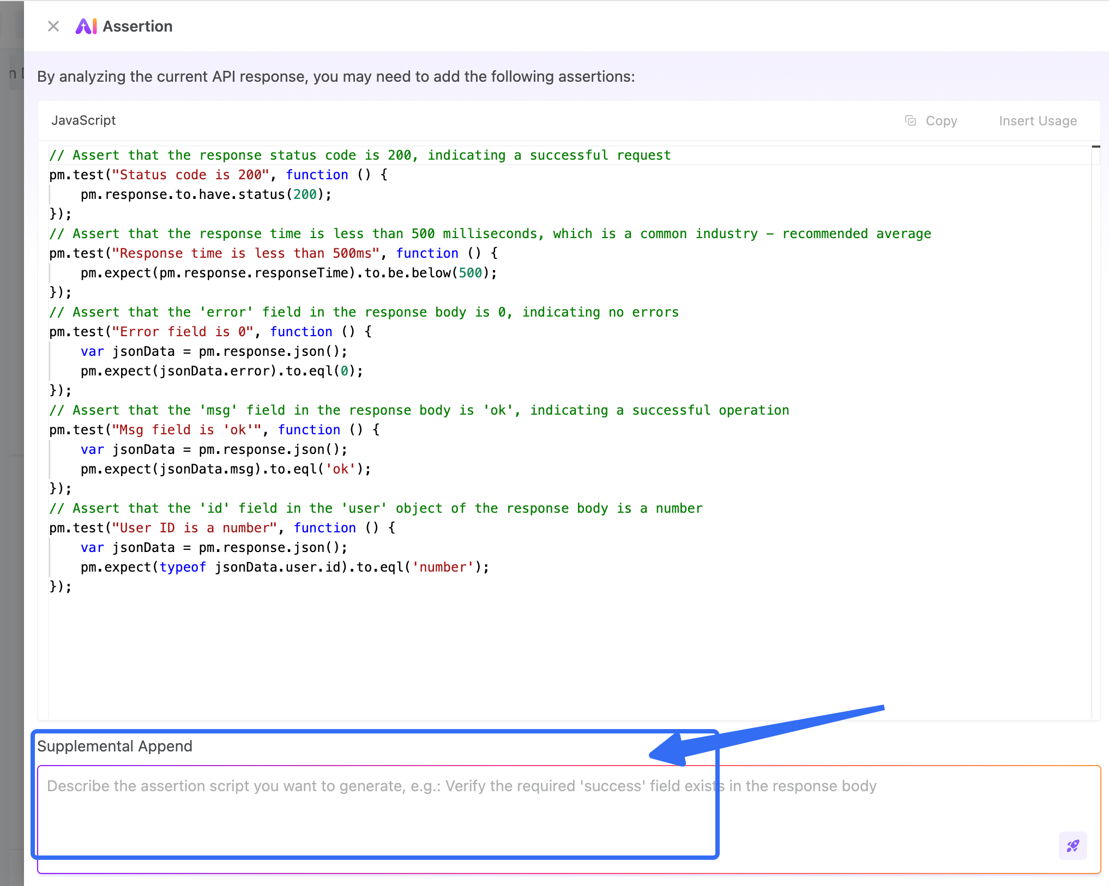Click the JavaScript language label
1109x886 pixels.
(83, 120)
